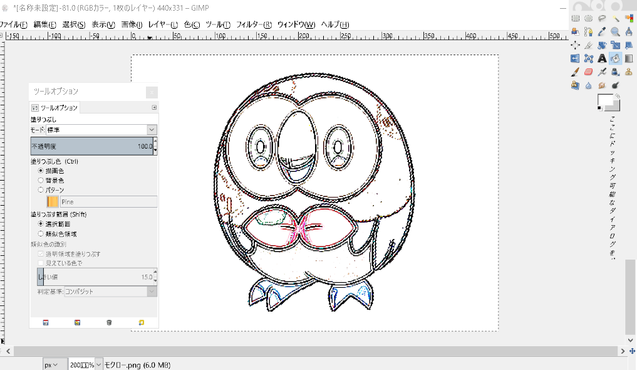The height and width of the screenshot is (370, 637).
Task: Select the 類似色領域 radio button
Action: click(x=41, y=234)
